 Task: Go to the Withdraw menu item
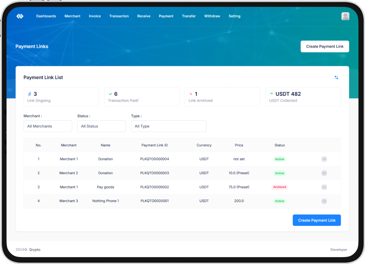tap(212, 16)
